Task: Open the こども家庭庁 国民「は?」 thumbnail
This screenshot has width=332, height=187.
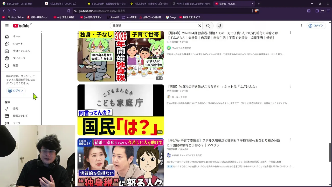Action: (121, 110)
